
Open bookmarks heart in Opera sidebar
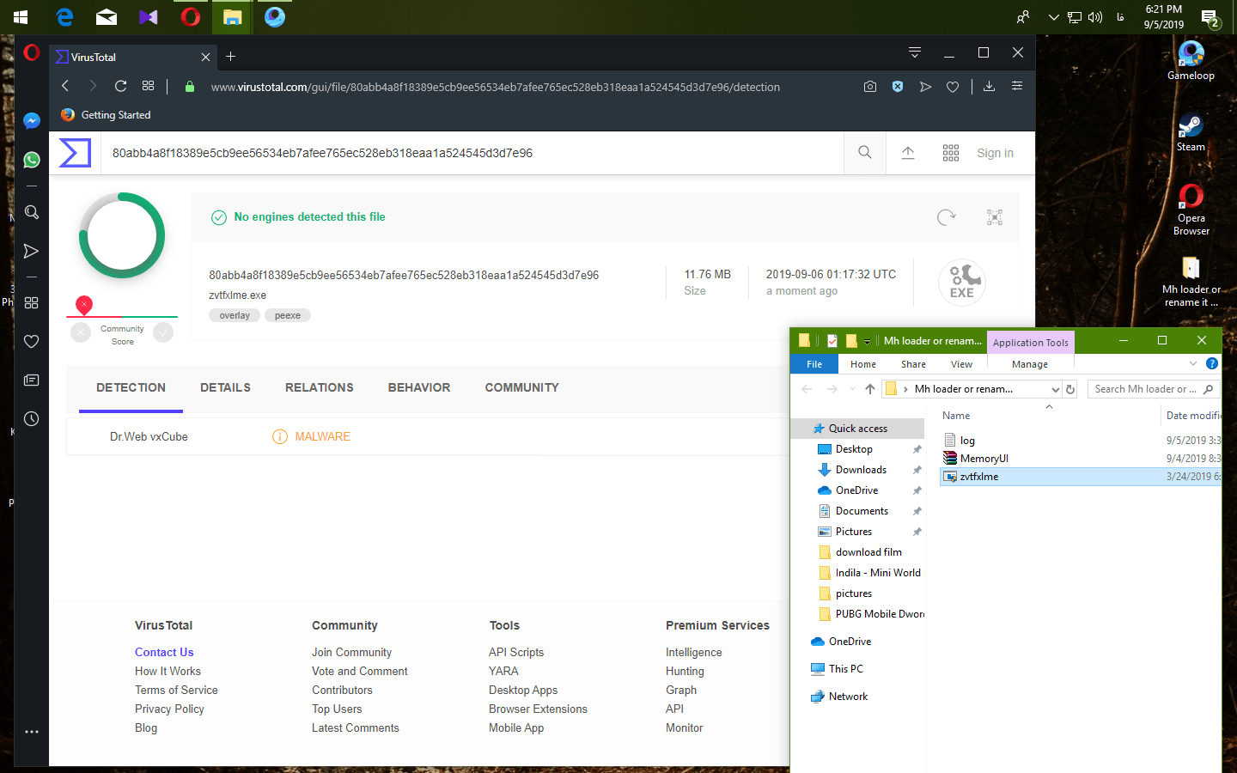click(x=32, y=341)
